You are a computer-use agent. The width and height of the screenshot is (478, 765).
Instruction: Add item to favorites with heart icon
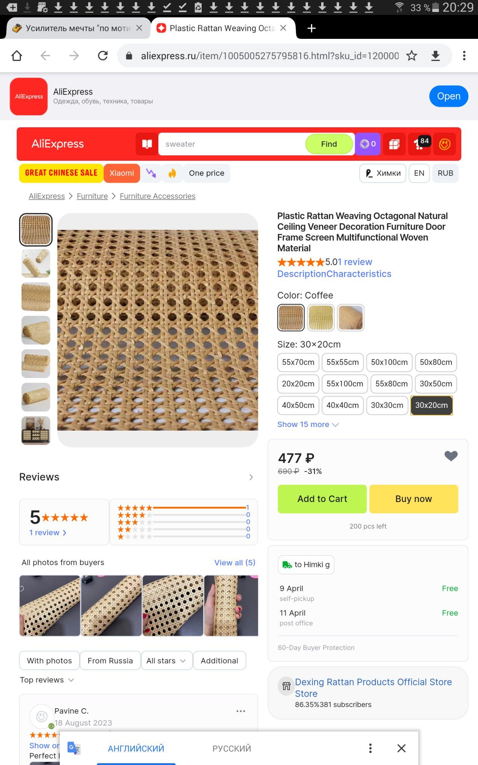coord(451,456)
